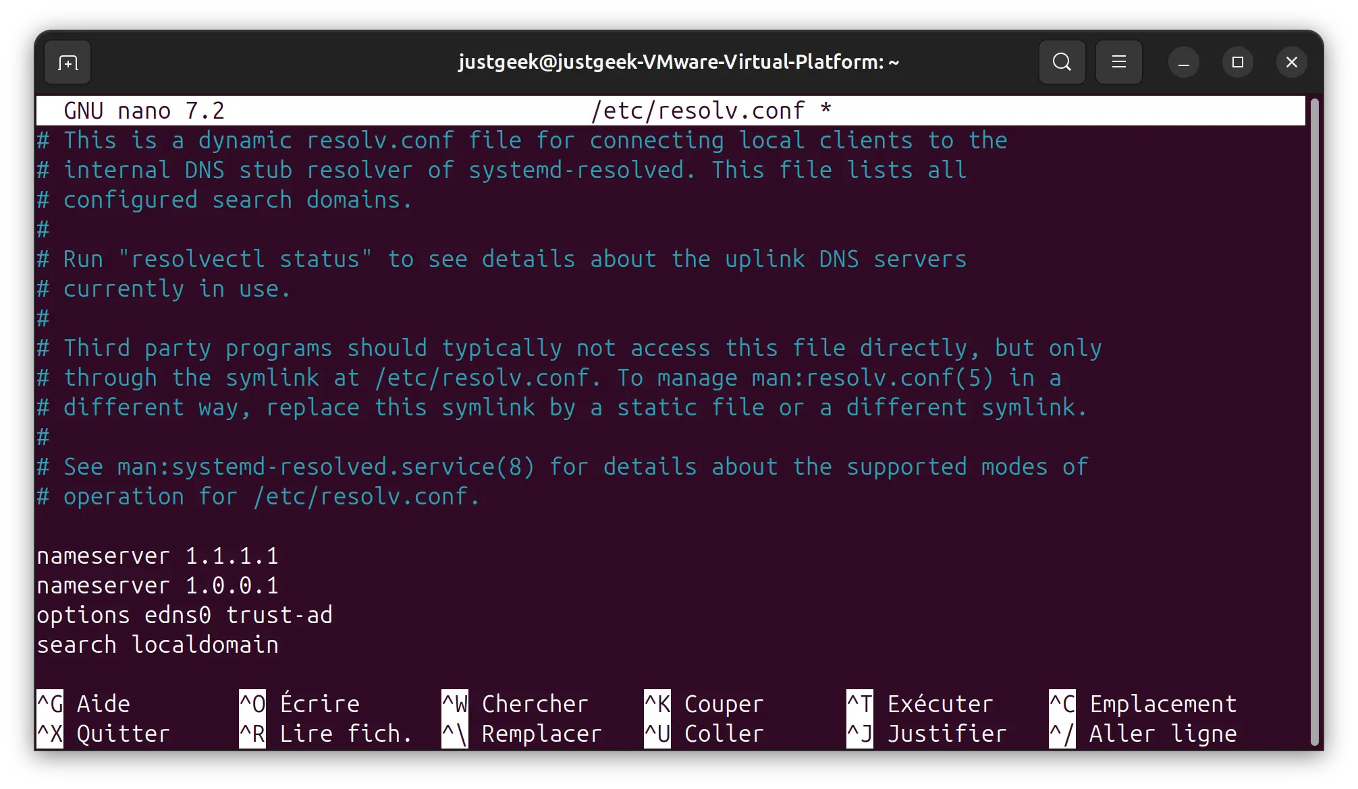Viewport: 1358px width, 789px height.
Task: Click the comment line starting 'internal DNS stub'
Action: tap(501, 170)
